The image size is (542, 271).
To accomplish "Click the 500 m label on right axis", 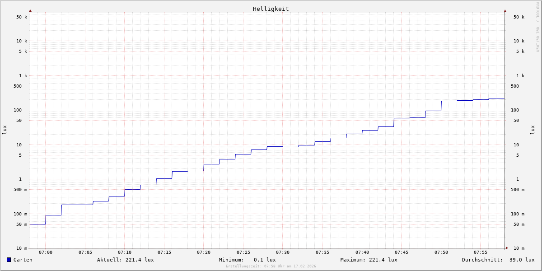I will tap(518, 190).
